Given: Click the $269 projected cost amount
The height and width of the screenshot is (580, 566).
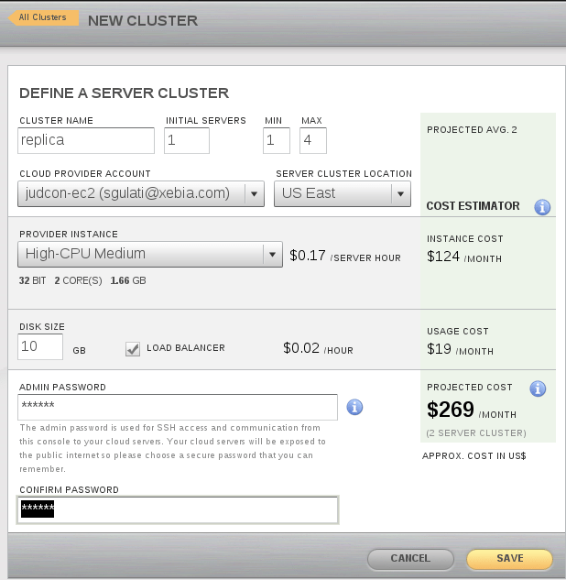Looking at the screenshot, I should (x=451, y=410).
